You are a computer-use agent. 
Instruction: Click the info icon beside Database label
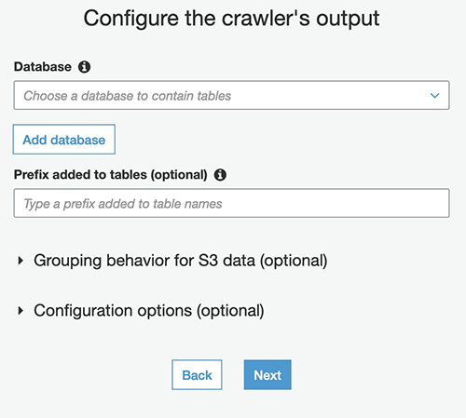(84, 67)
